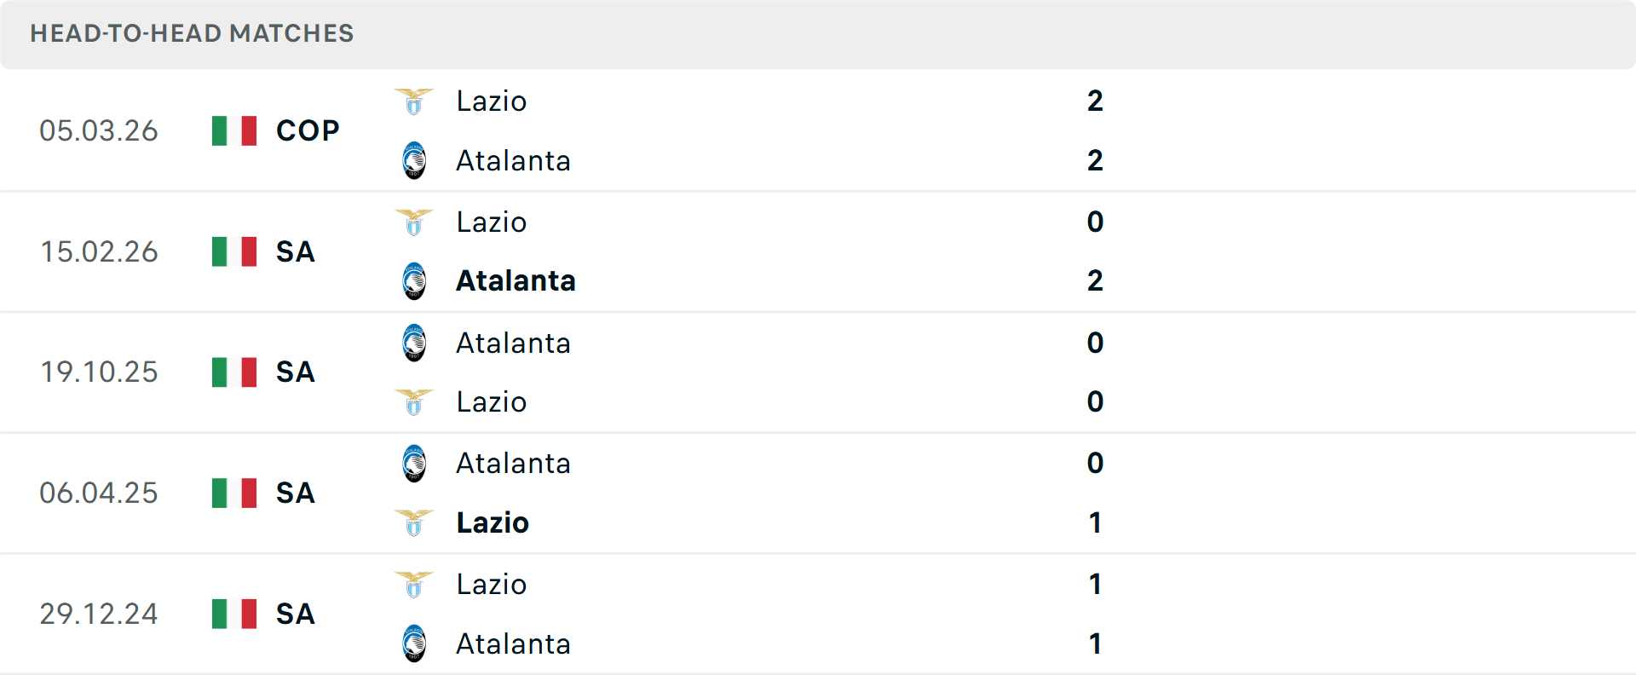
Task: Click Atalanta crest in 15.02.26 match
Action: [x=414, y=281]
